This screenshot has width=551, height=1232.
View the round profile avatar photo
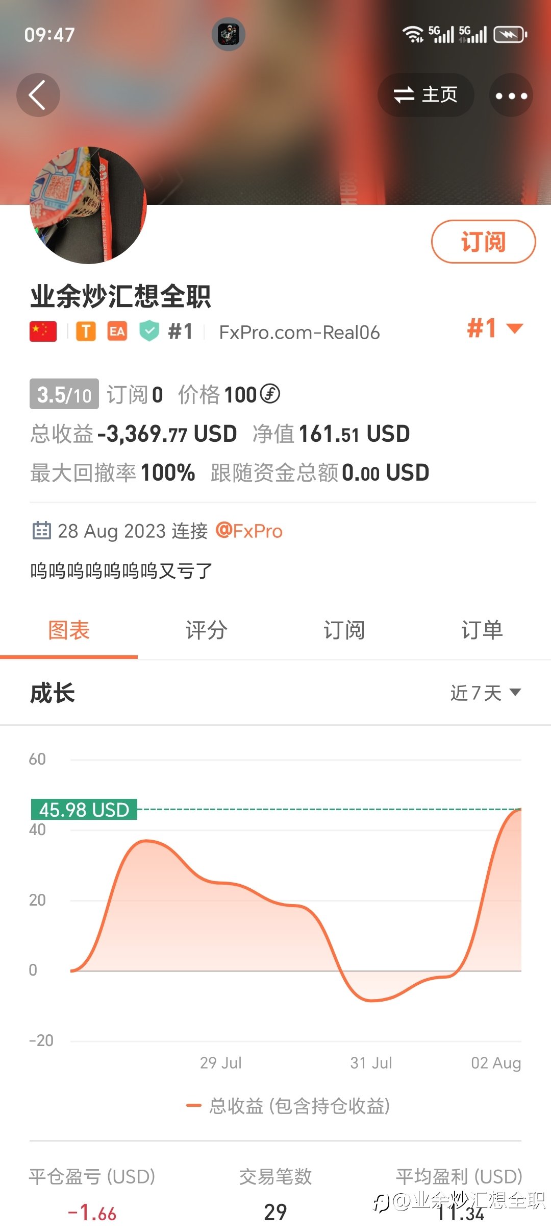click(88, 205)
